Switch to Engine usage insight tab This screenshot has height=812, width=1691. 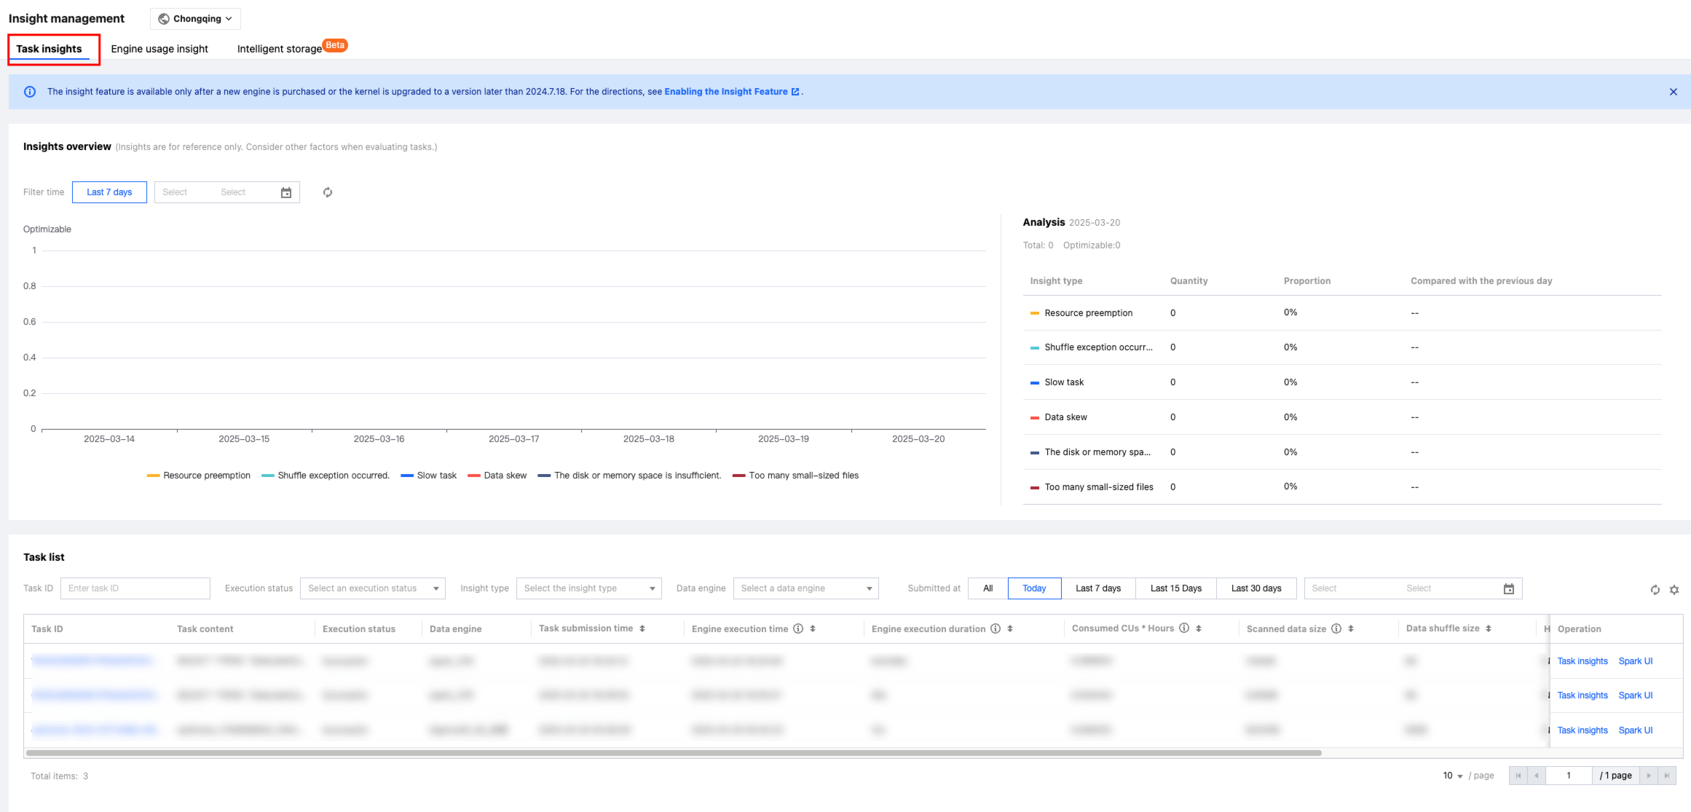(x=159, y=49)
